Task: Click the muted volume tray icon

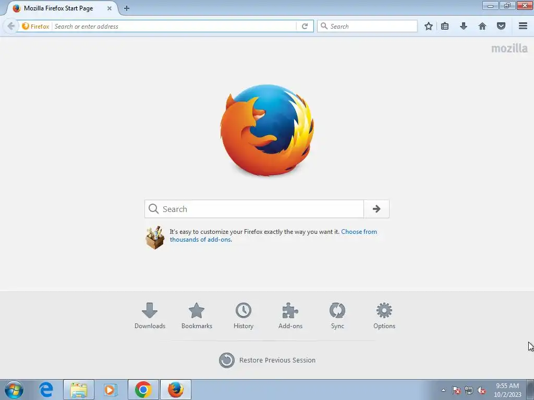Action: pos(481,390)
